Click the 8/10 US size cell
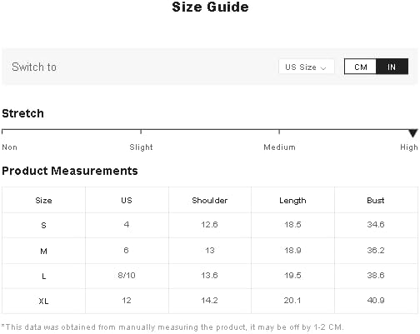Screen dimensions: 420x334 point(127,276)
